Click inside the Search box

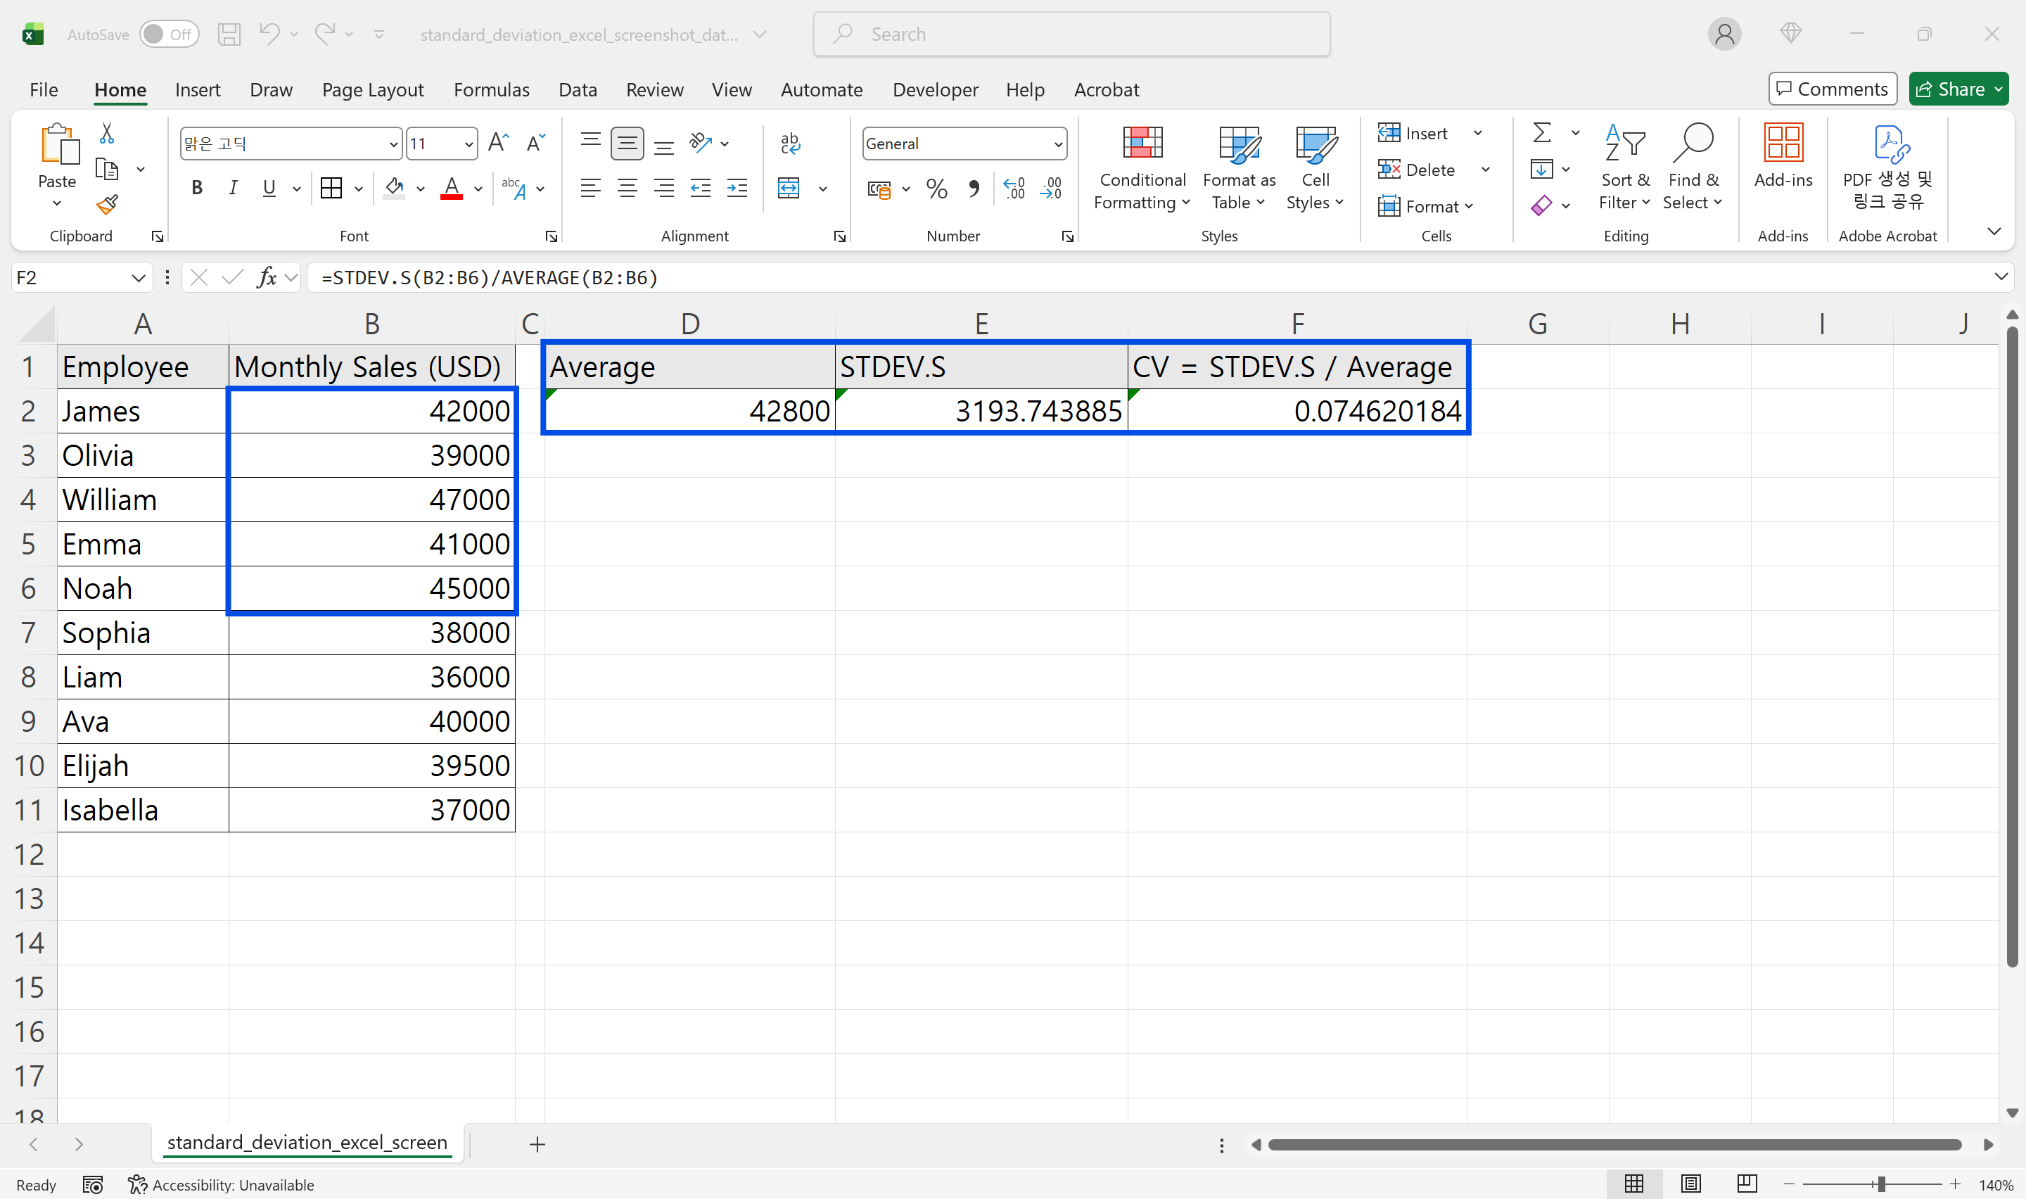[x=1071, y=34]
